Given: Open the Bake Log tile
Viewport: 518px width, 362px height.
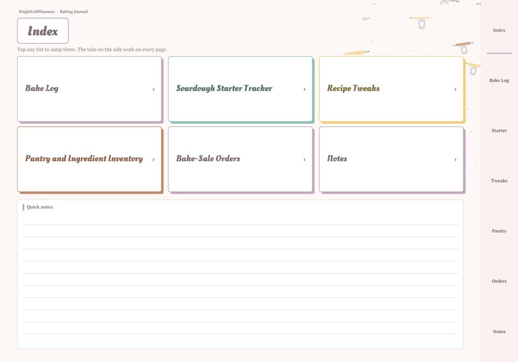Looking at the screenshot, I should click(89, 89).
